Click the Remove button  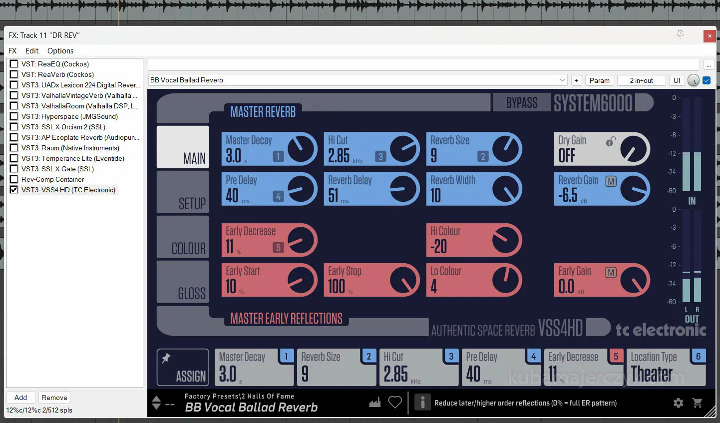pos(54,398)
